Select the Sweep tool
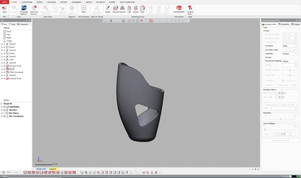301x178 pixels. point(136,9)
